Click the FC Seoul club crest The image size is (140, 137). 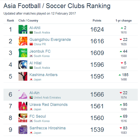click(23, 118)
